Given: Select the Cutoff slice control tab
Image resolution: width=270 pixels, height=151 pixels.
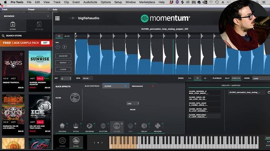Looking at the screenshot, I should coord(116,86).
